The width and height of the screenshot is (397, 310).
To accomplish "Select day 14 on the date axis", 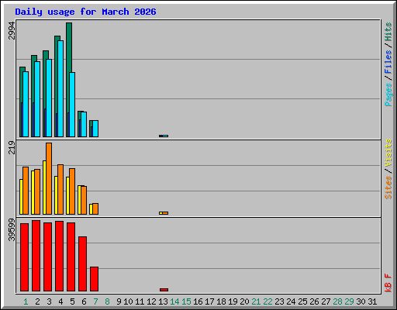I will coord(174,301).
